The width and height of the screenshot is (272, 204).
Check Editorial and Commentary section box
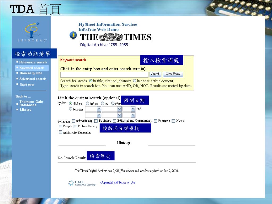click(x=114, y=121)
